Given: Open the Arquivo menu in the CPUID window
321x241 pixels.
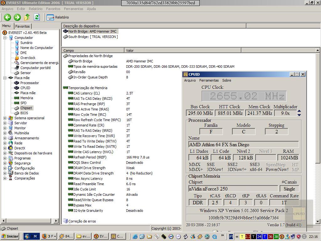Looking at the screenshot, I should [x=190, y=80].
